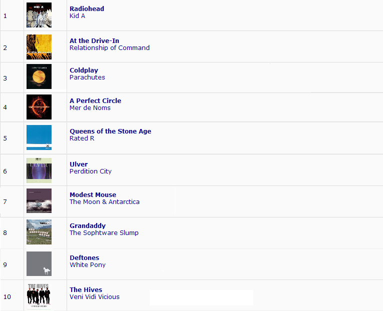
Task: Open the Radiohead artist link
Action: coord(87,9)
